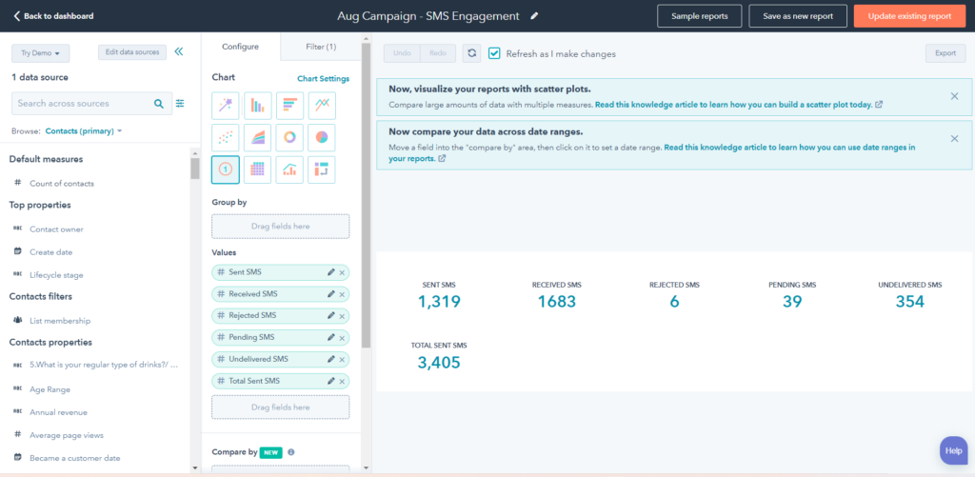Remove the Undelivered SMS value field
The width and height of the screenshot is (975, 477).
pyautogui.click(x=342, y=359)
